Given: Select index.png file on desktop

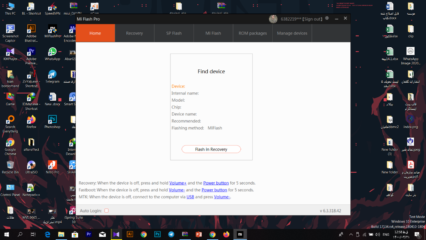Looking at the screenshot, I should (411, 122).
